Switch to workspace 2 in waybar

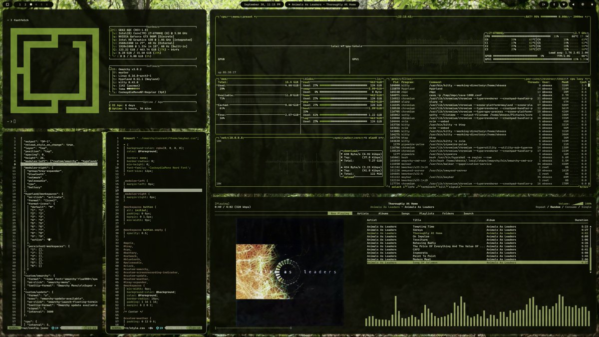[25, 4]
